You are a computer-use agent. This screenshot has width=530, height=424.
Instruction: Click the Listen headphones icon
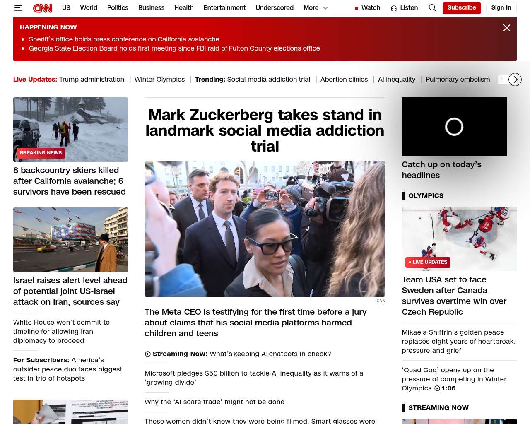[394, 8]
